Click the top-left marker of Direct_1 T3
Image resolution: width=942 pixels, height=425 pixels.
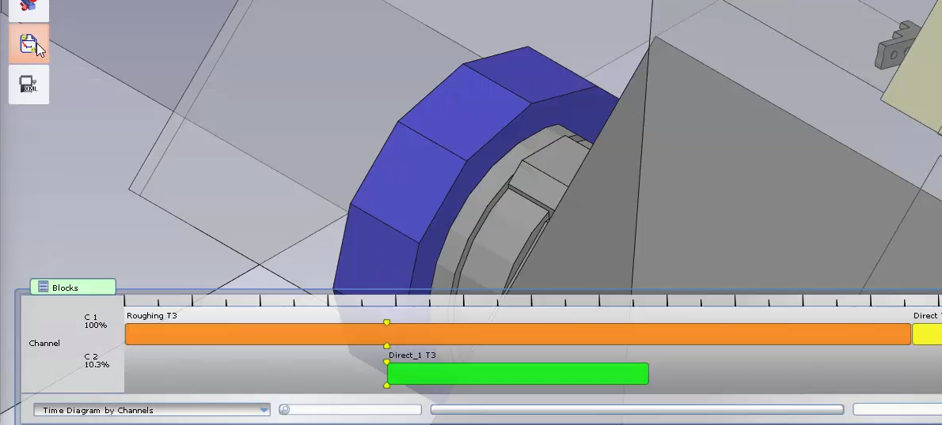coord(387,362)
